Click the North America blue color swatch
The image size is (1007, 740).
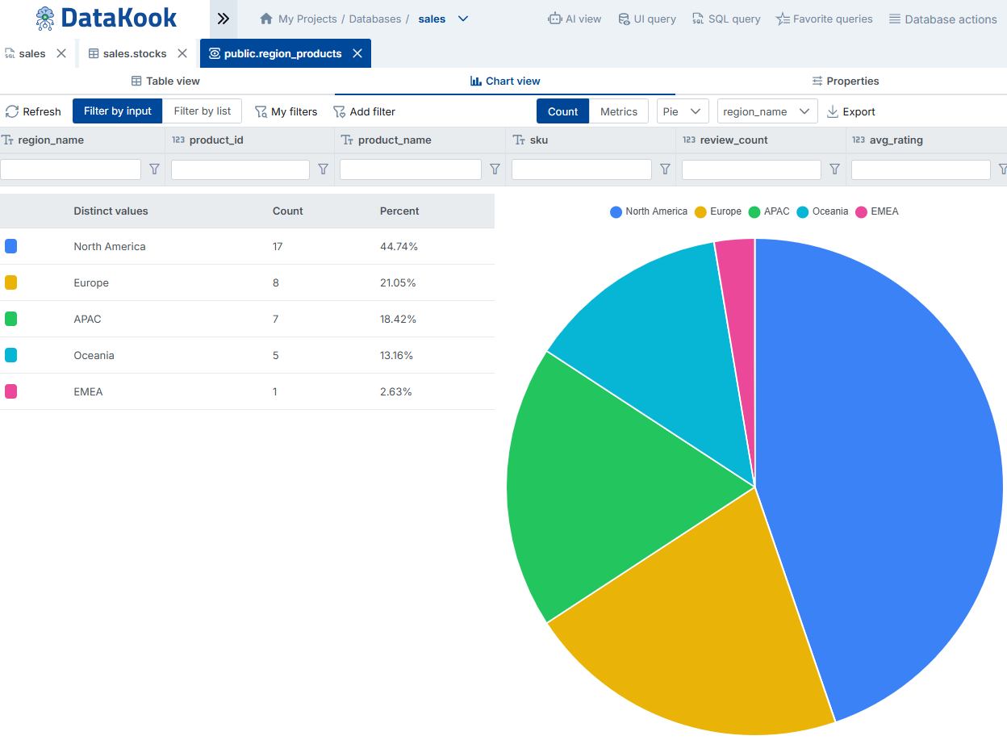click(10, 246)
